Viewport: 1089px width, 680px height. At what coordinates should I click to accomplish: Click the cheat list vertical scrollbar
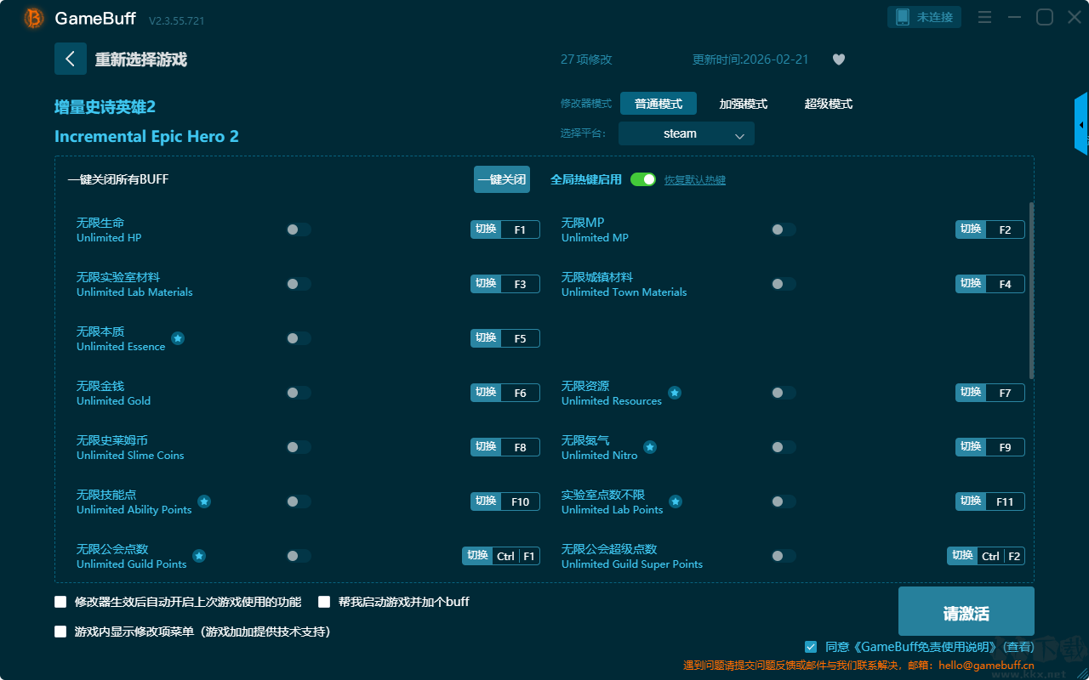[1032, 290]
